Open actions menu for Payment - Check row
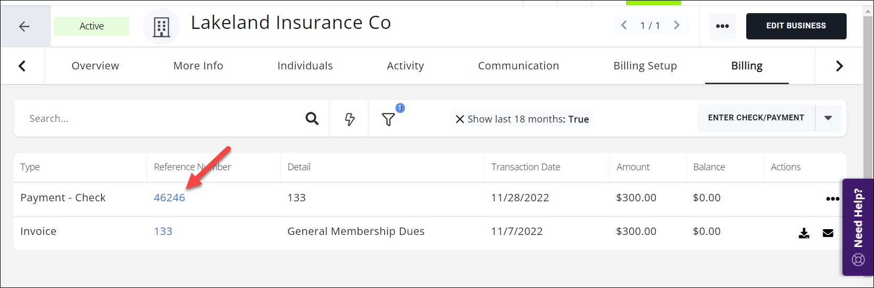874x288 pixels. click(x=832, y=199)
